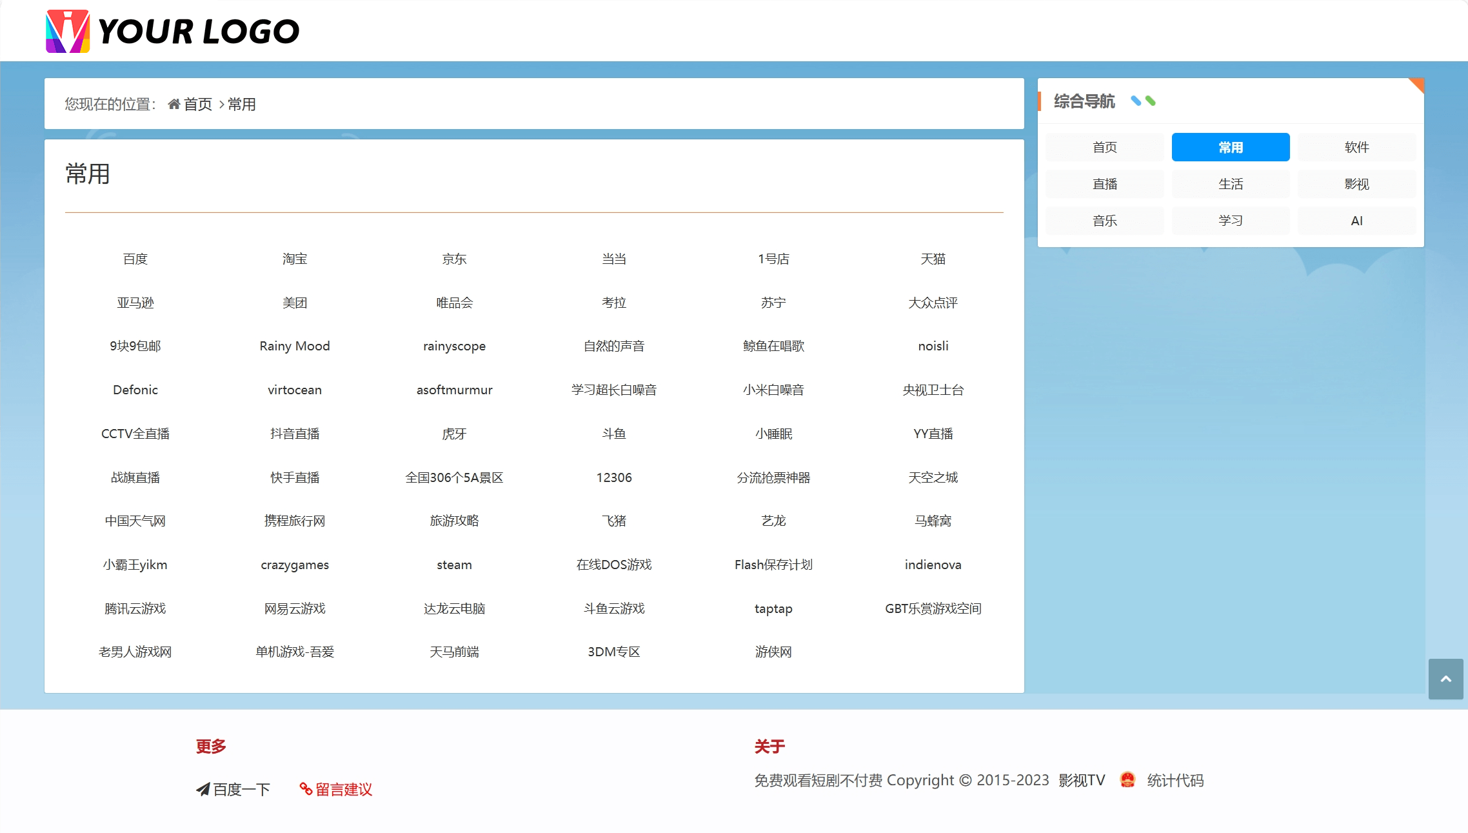Open the 唯品会 link
This screenshot has height=833, width=1468.
[x=454, y=303]
